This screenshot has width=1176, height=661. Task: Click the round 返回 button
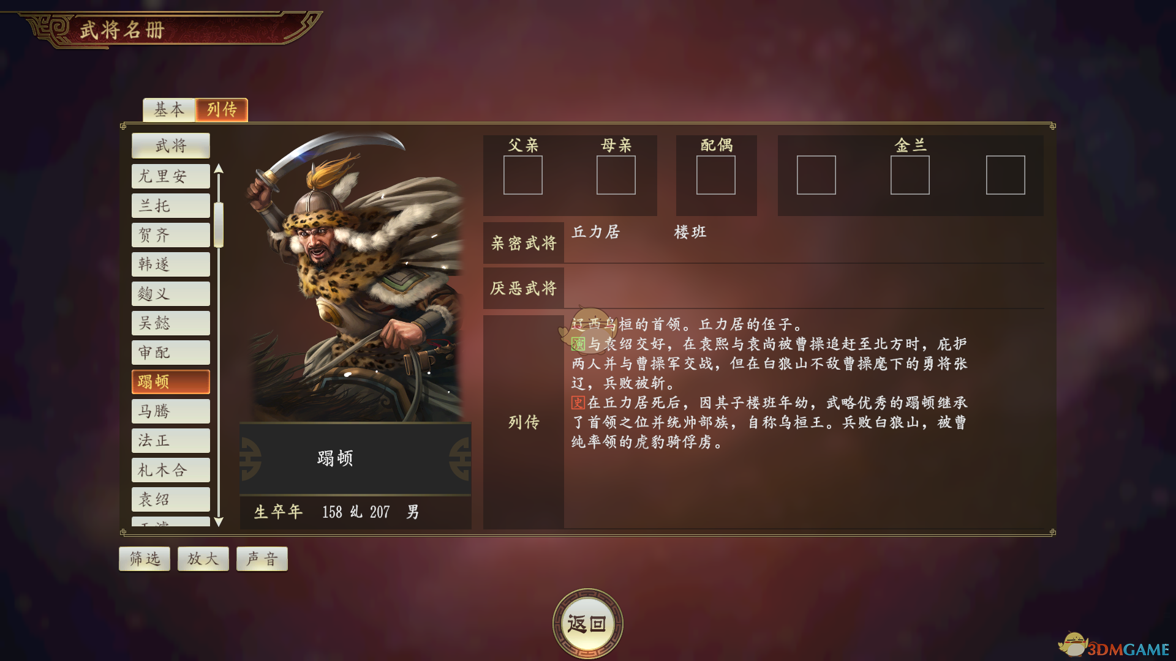[x=588, y=624]
